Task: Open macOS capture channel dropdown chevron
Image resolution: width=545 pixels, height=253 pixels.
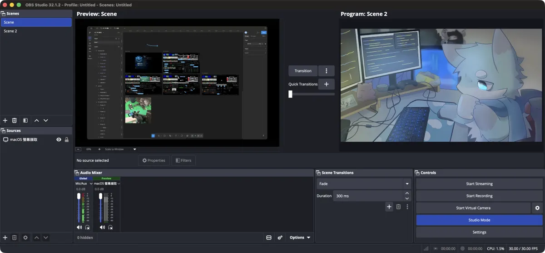Action: coord(119,184)
